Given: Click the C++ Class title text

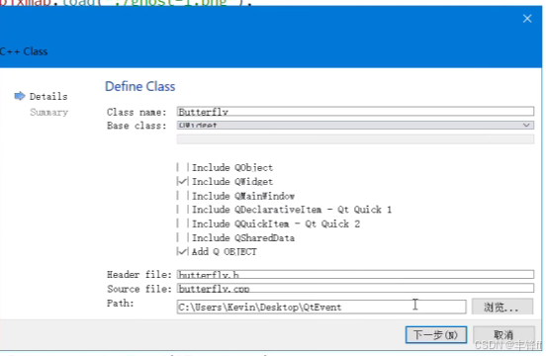Looking at the screenshot, I should tap(24, 51).
